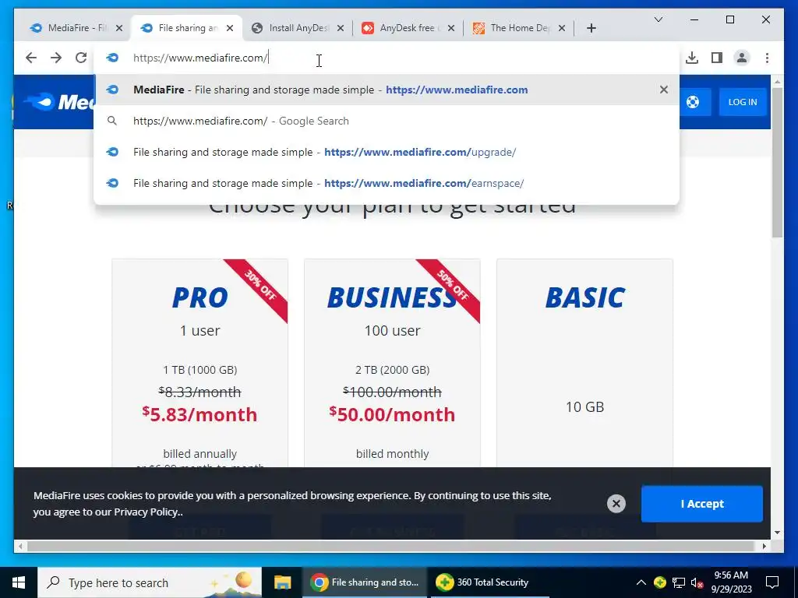The image size is (798, 598).
Task: Open File Explorer from the taskbar
Action: tap(282, 582)
